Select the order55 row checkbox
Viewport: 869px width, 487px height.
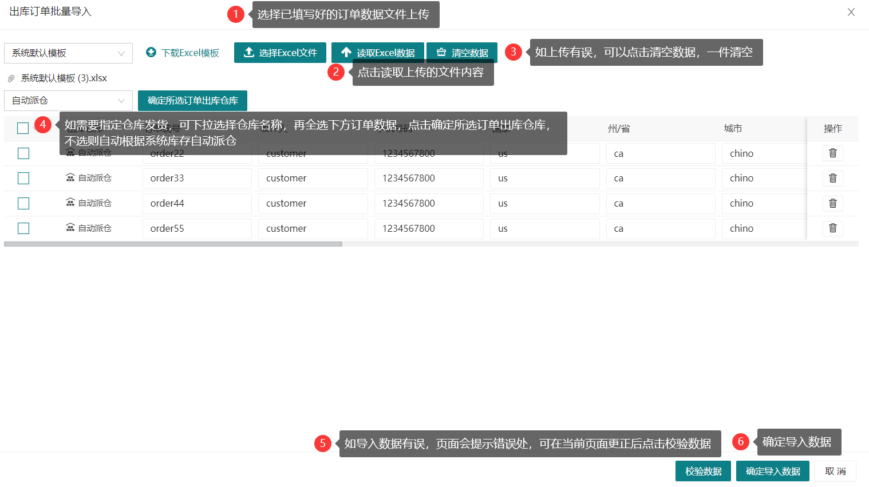click(23, 228)
